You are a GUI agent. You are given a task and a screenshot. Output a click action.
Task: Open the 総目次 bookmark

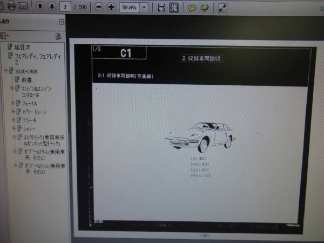22,47
